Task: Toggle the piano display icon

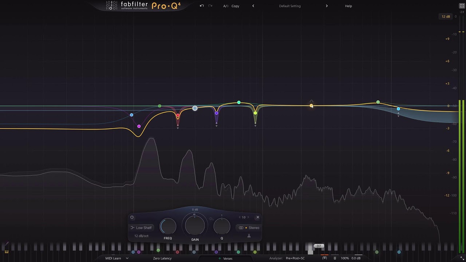Action: click(x=6, y=251)
